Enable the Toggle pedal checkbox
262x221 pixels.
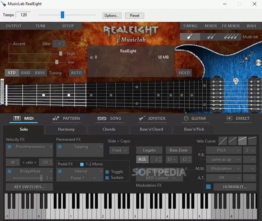[x=107, y=172]
